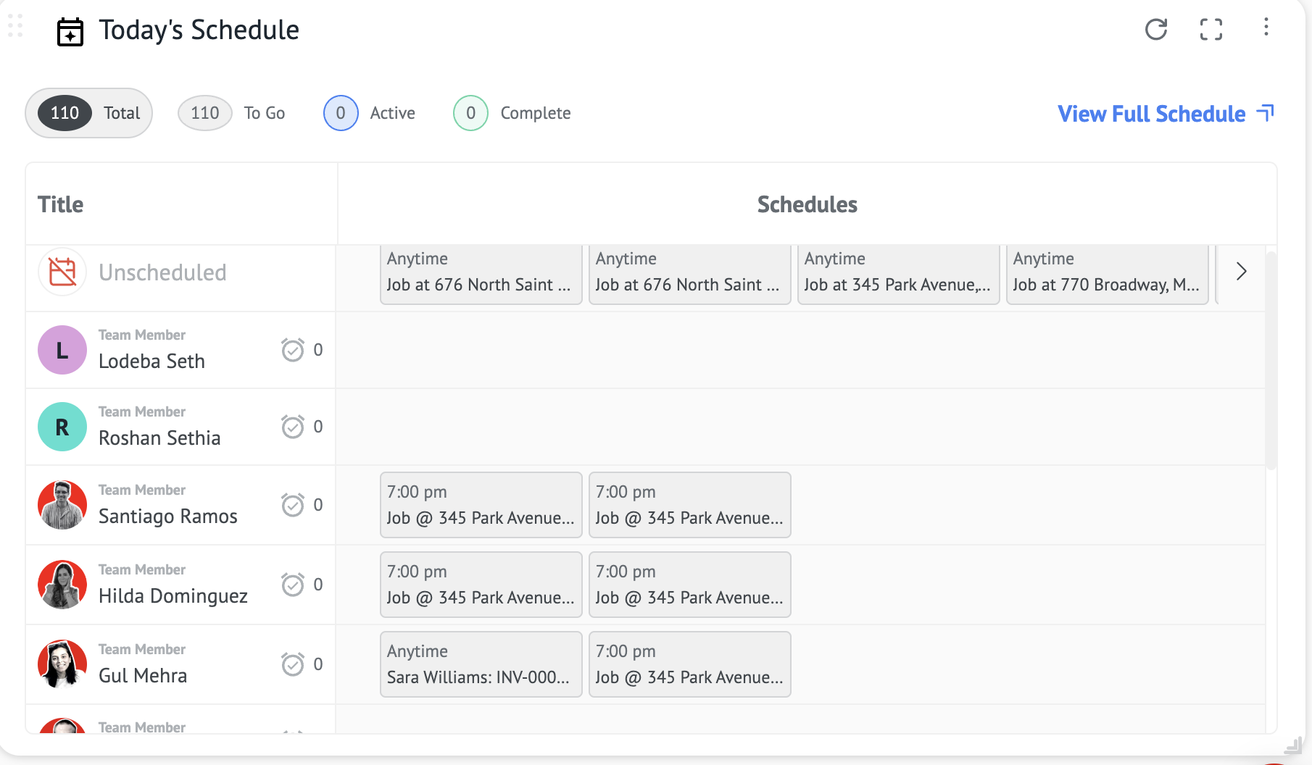
Task: Filter schedule by To Go jobs
Action: pos(232,113)
